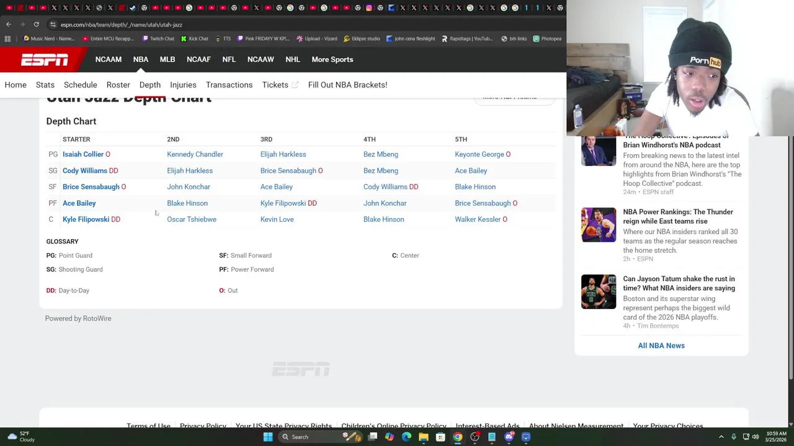Image resolution: width=794 pixels, height=446 pixels.
Task: Open Kennedy Chandler player link
Action: click(x=195, y=154)
